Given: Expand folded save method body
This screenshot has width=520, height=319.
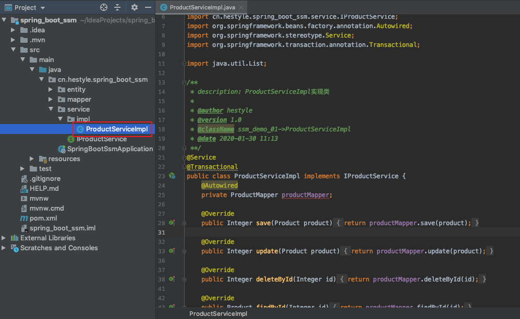Looking at the screenshot, I should coord(185,223).
